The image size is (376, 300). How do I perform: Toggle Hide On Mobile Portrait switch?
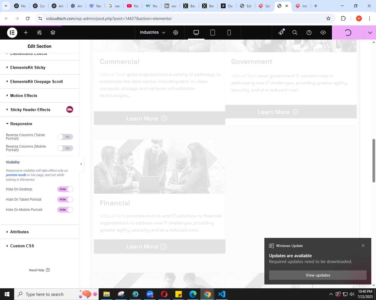coord(65,210)
